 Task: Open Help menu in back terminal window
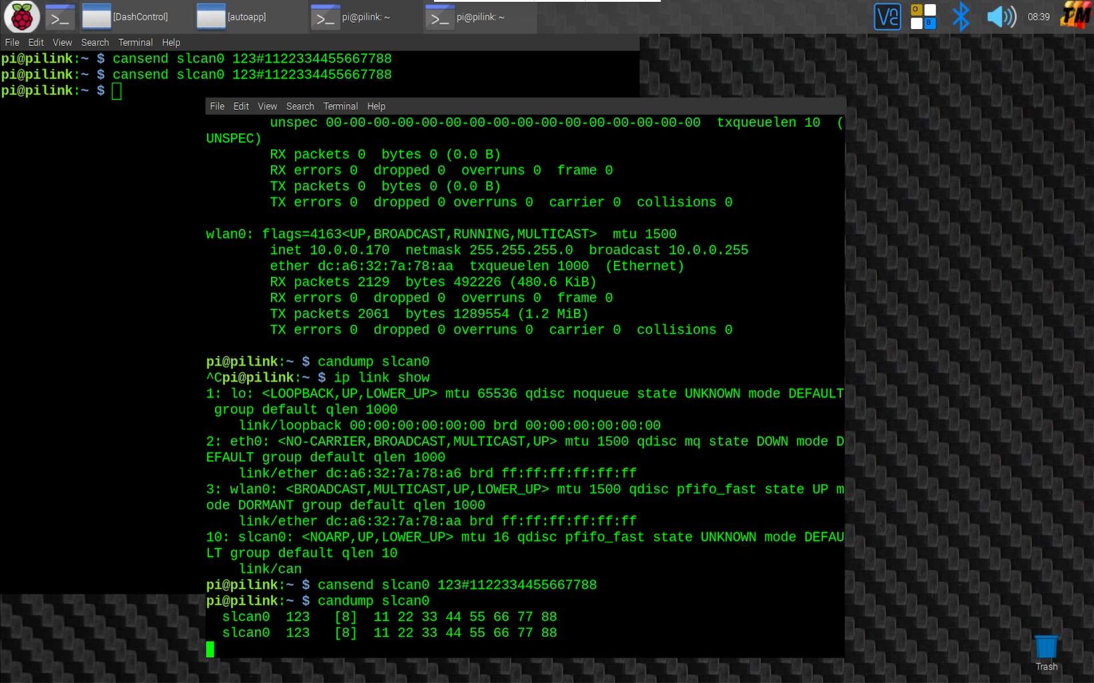coord(171,42)
